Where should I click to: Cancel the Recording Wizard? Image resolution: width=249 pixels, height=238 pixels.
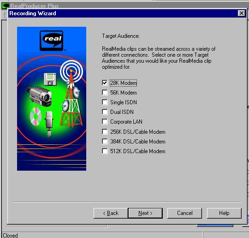185,213
